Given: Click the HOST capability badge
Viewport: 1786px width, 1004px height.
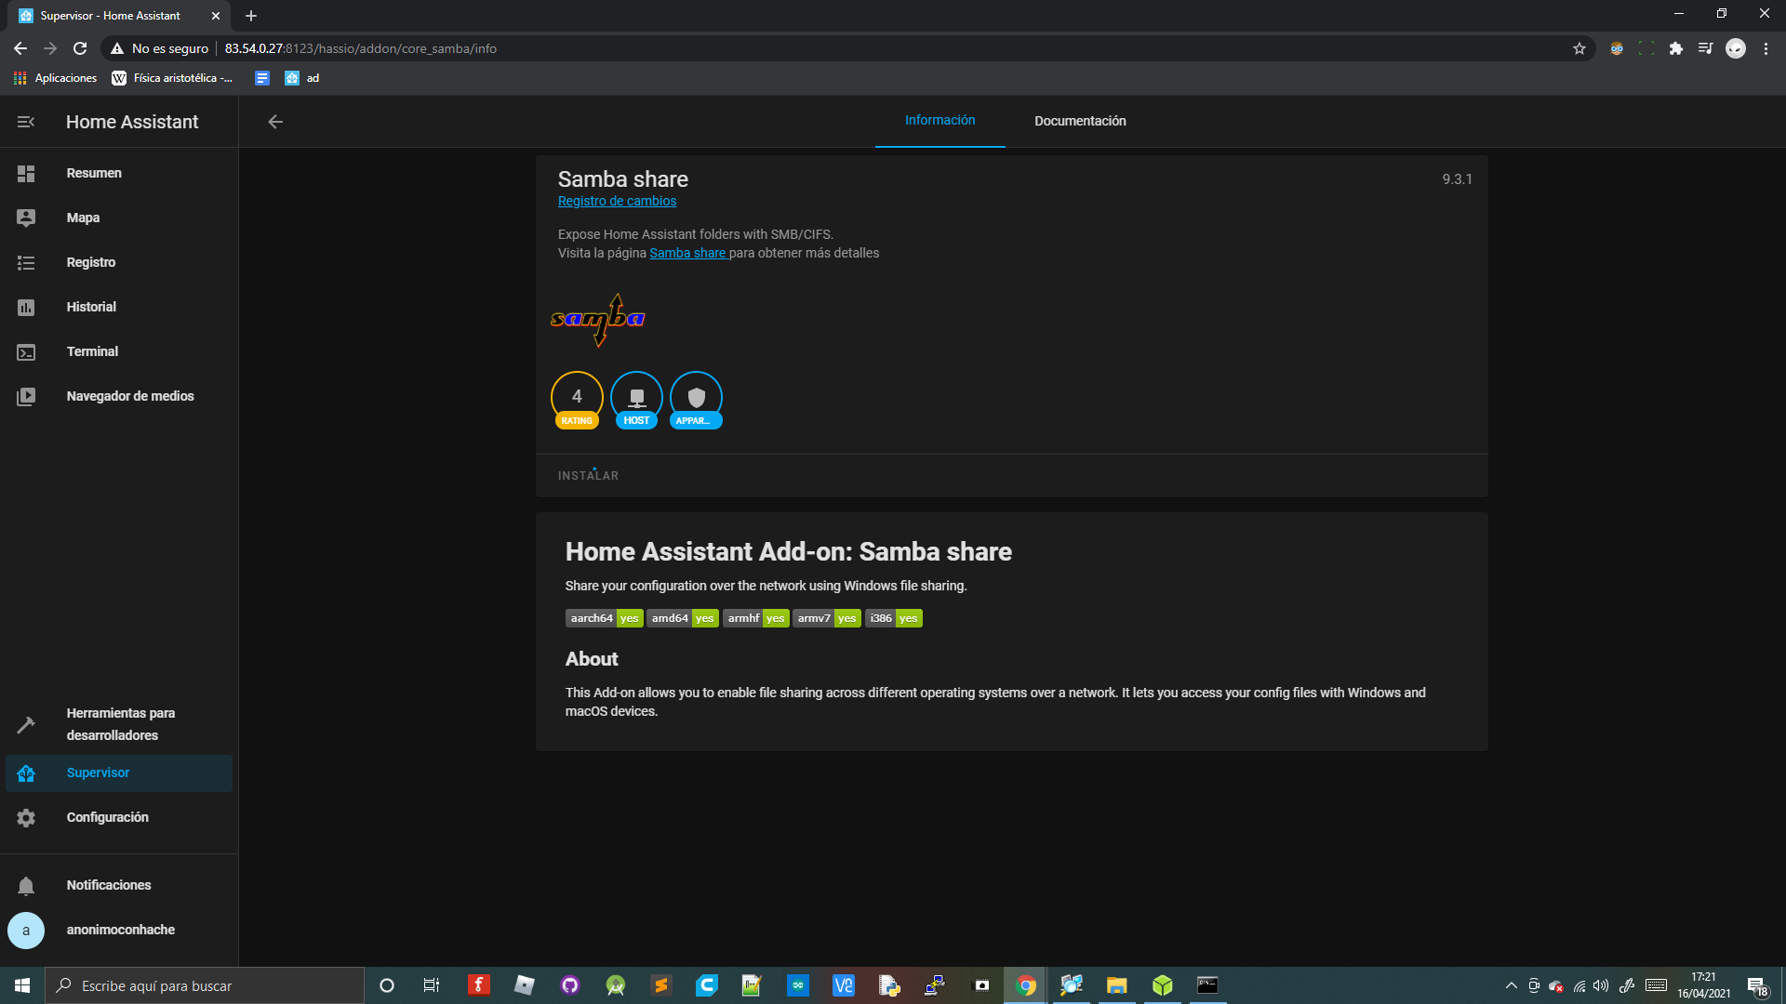Looking at the screenshot, I should click(636, 400).
